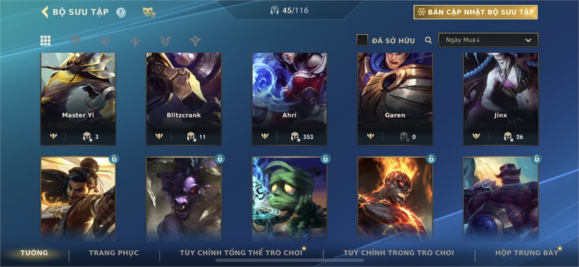Switch to the Trang Phục tab
Screen dimensions: 579x267
[114, 253]
